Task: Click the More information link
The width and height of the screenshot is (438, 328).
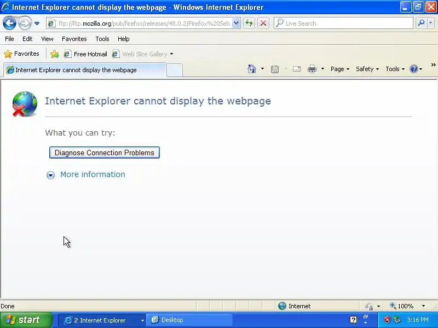Action: (x=93, y=174)
